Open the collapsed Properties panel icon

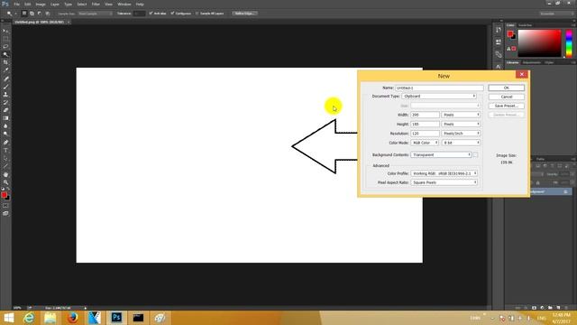[x=499, y=42]
